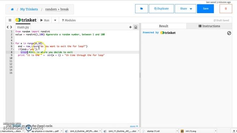Image resolution: width=237 pixels, height=133 pixels.
Task: Select the main.py file tab
Action: (23, 27)
